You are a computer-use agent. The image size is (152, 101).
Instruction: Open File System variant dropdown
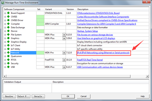(64, 35)
